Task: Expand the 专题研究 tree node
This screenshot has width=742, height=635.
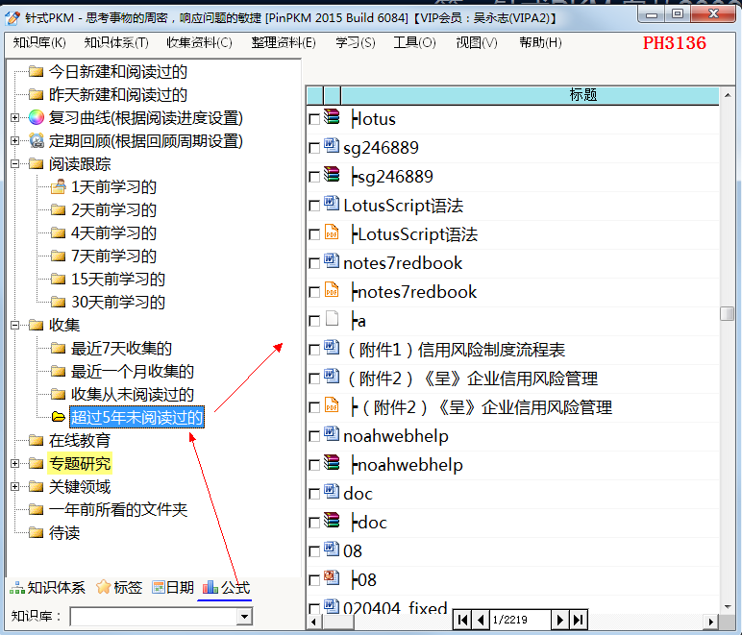Action: [x=15, y=464]
